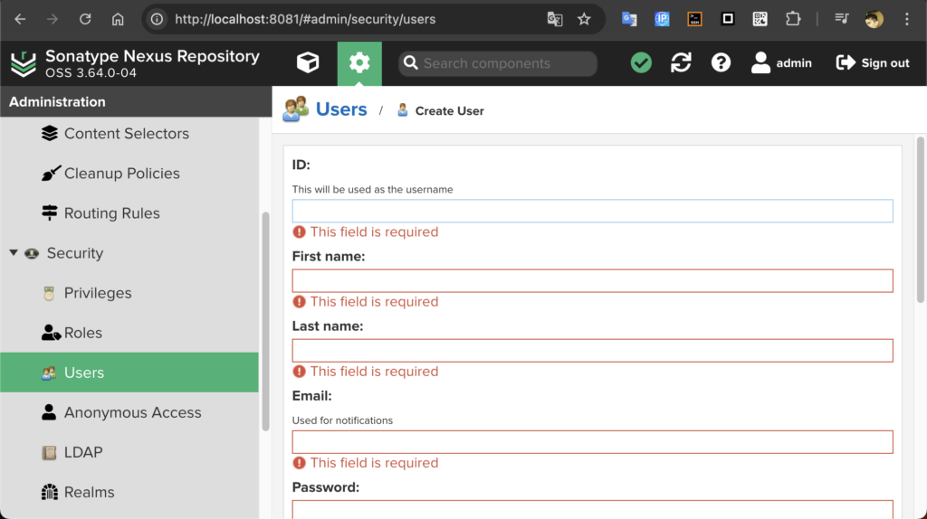The width and height of the screenshot is (927, 519).
Task: Click the Administration gear icon
Action: click(x=359, y=62)
